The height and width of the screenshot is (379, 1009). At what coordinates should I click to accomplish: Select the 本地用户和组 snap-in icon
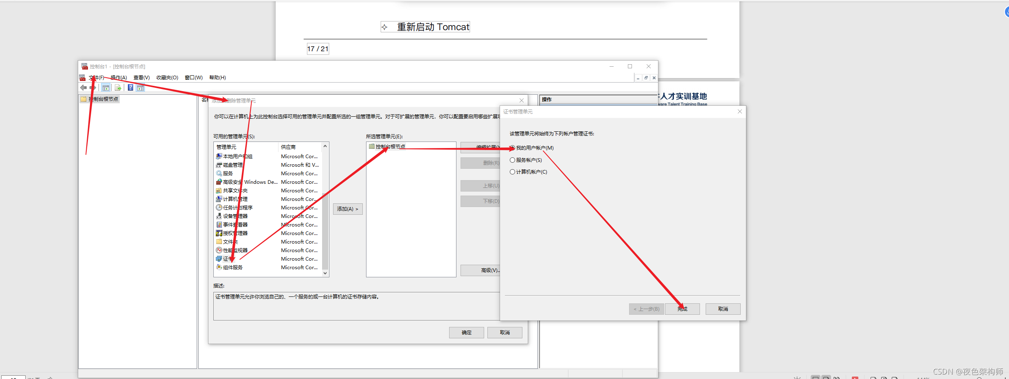(x=219, y=156)
